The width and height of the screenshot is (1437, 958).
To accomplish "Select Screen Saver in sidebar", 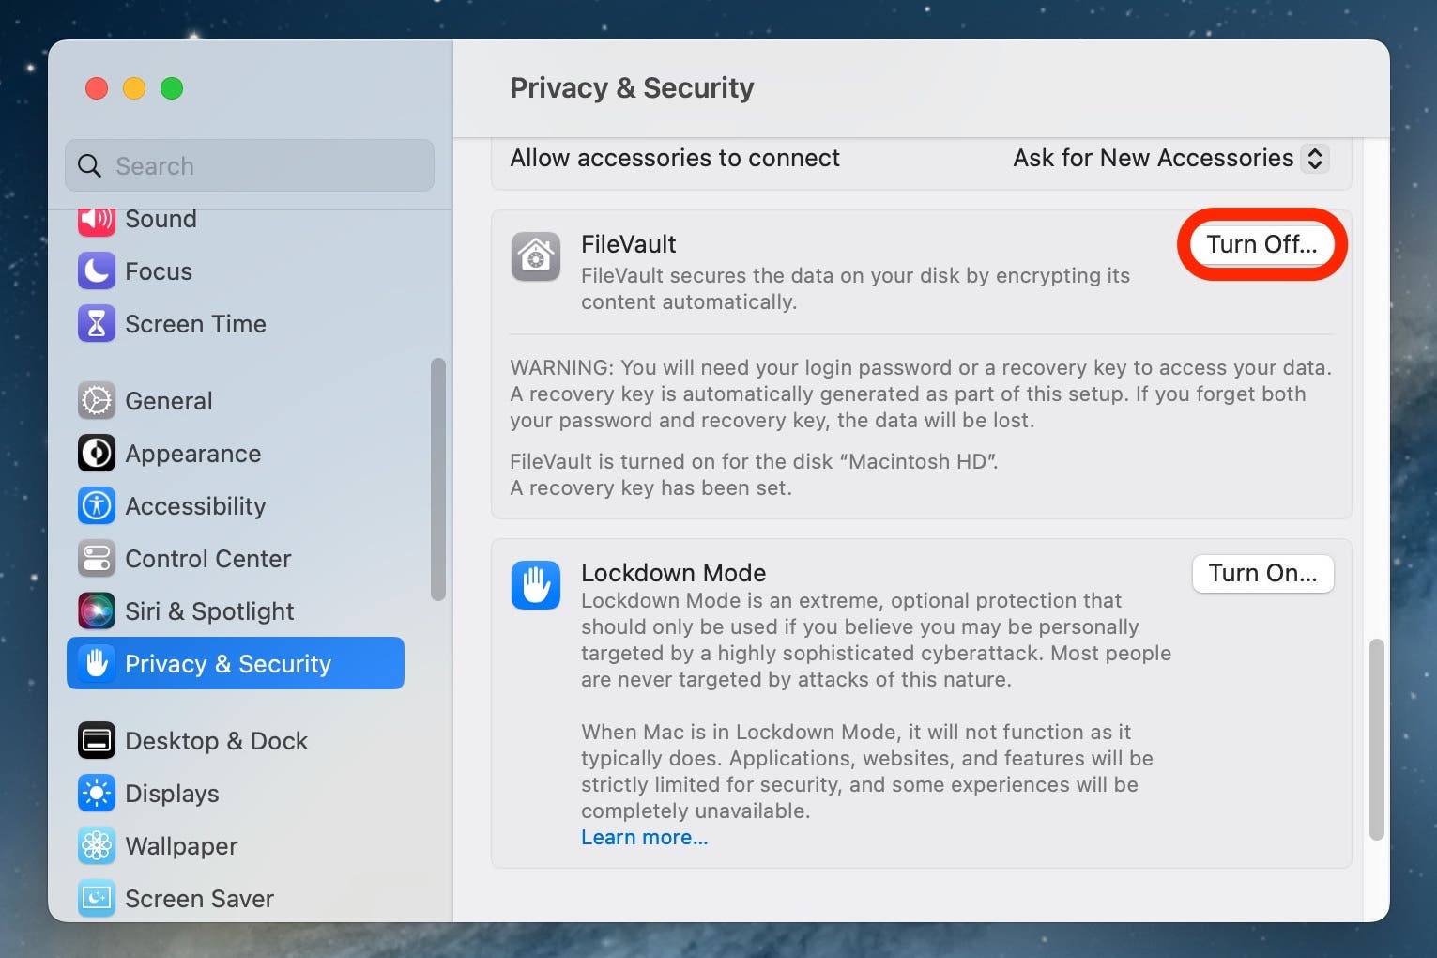I will pos(199,899).
